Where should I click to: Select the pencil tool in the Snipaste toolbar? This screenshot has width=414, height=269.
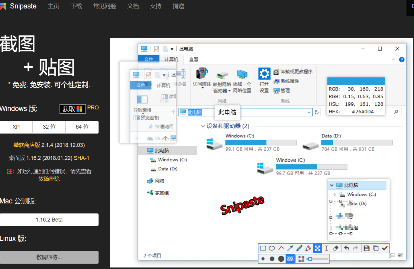pyautogui.click(x=299, y=248)
